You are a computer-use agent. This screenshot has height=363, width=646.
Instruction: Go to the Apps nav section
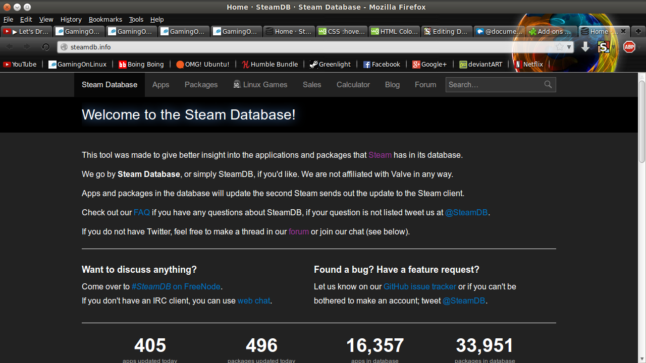point(160,85)
